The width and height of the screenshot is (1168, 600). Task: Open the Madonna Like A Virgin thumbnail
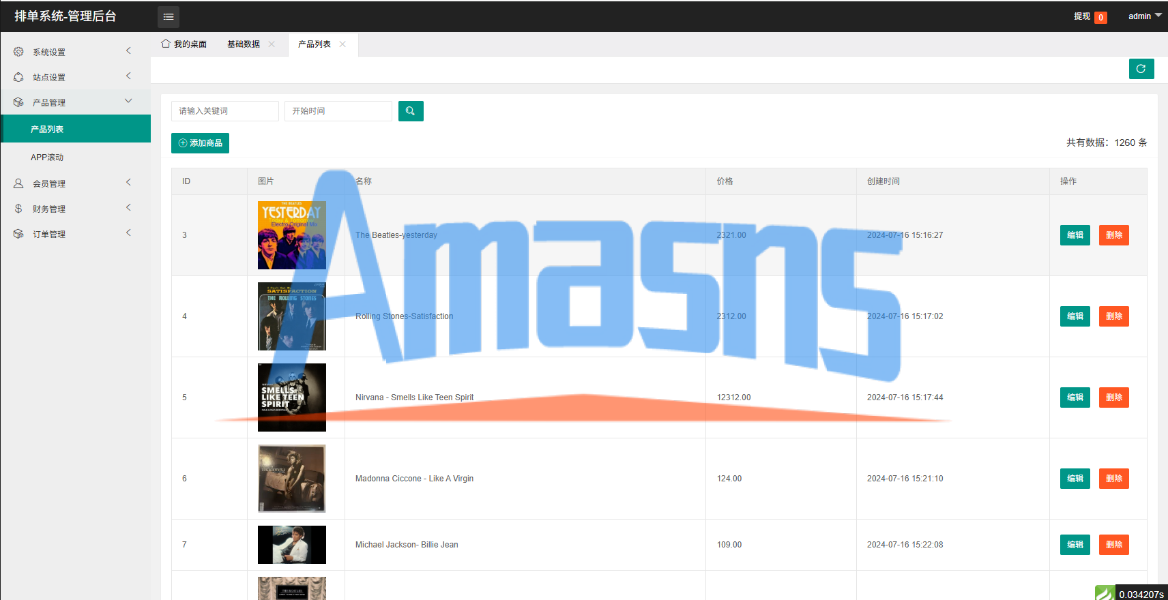[292, 479]
